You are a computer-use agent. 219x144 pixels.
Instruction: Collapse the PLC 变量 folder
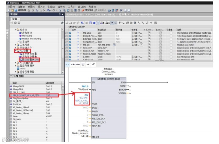tap(16, 51)
